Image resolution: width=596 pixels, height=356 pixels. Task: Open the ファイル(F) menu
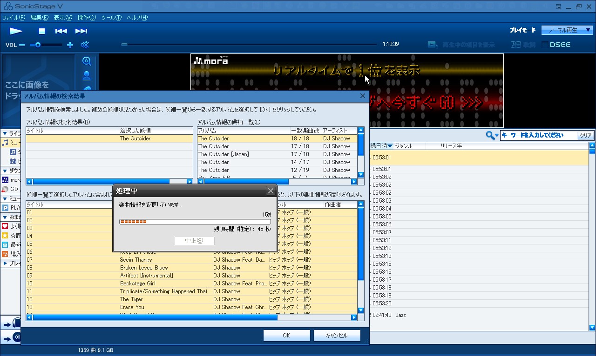14,18
